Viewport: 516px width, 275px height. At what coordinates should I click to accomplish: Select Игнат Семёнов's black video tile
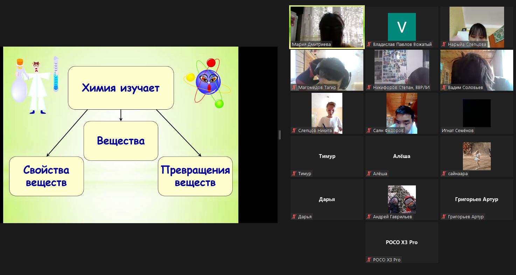click(476, 113)
